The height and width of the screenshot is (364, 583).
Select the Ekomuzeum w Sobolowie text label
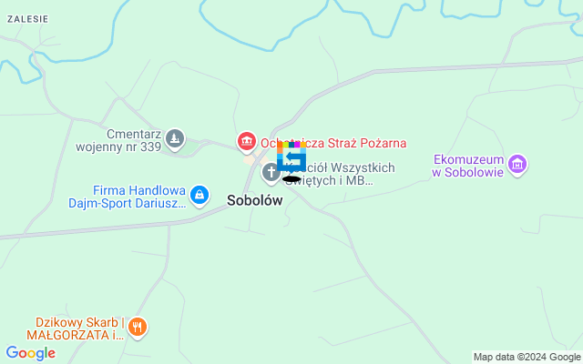468,166
